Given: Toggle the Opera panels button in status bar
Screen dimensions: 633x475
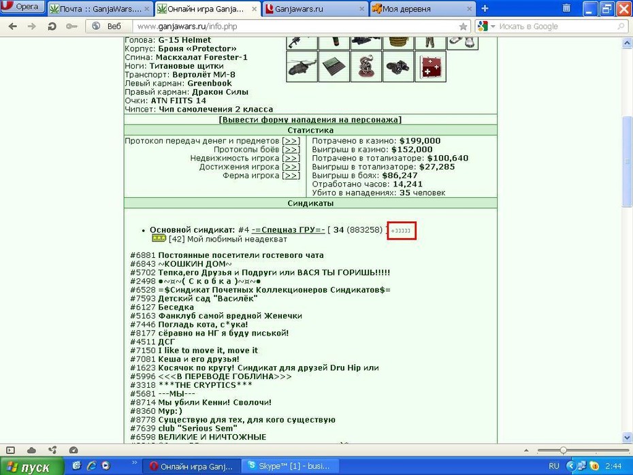Looking at the screenshot, I should coord(10,450).
